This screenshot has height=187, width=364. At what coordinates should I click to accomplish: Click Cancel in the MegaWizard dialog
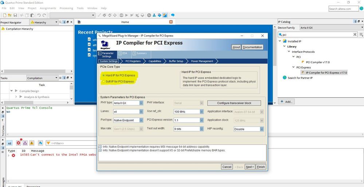(227, 167)
